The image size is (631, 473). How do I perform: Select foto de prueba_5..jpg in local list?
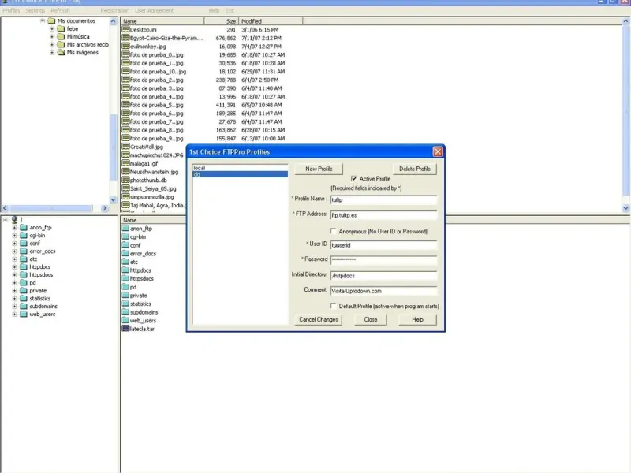(156, 105)
